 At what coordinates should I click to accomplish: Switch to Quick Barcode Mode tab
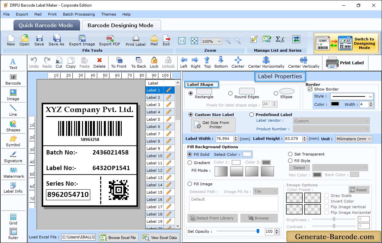46,26
